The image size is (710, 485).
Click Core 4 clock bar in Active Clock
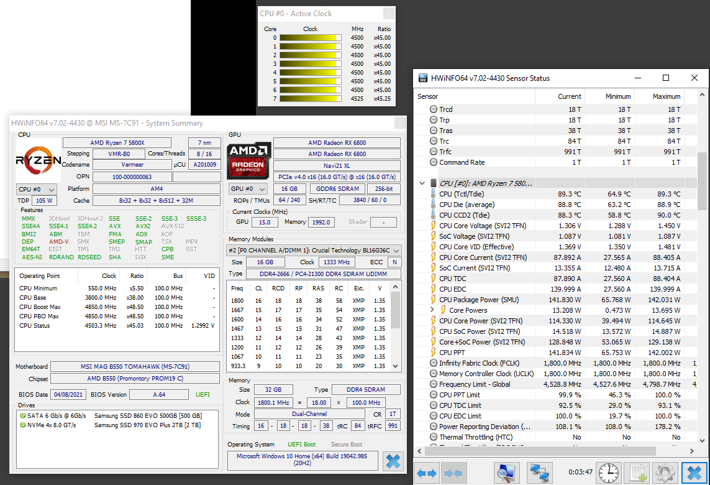coord(310,73)
